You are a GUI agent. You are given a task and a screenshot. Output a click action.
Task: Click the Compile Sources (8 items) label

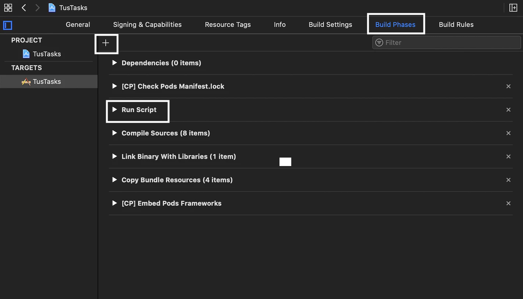click(166, 133)
